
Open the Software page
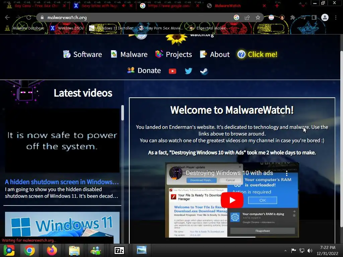pos(82,54)
